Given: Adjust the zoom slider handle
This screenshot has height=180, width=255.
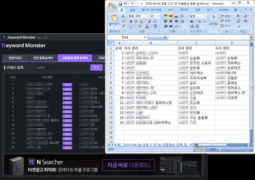Looking at the screenshot, I should (233, 149).
